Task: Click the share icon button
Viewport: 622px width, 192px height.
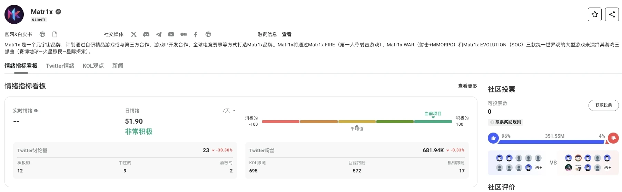Action: tap(612, 14)
